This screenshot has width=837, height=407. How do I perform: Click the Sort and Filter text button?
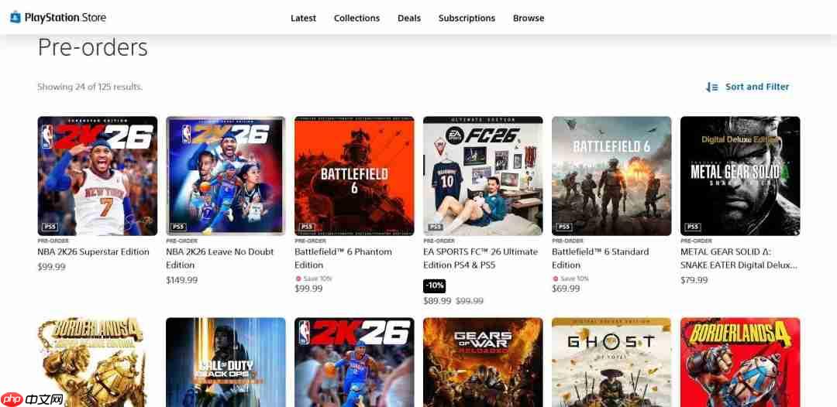[x=757, y=87]
